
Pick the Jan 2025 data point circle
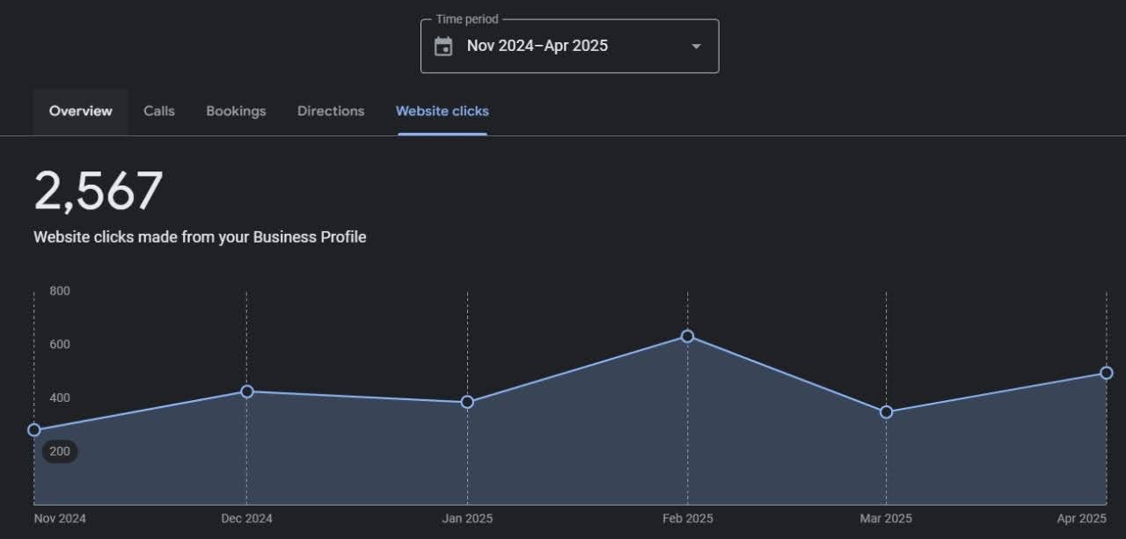(x=467, y=402)
